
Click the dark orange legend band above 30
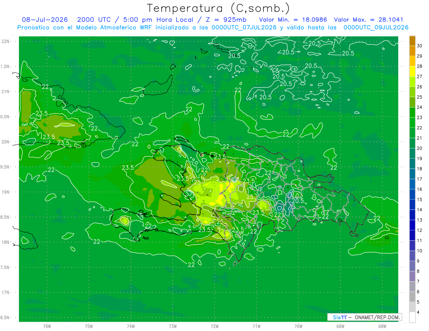tap(412, 40)
